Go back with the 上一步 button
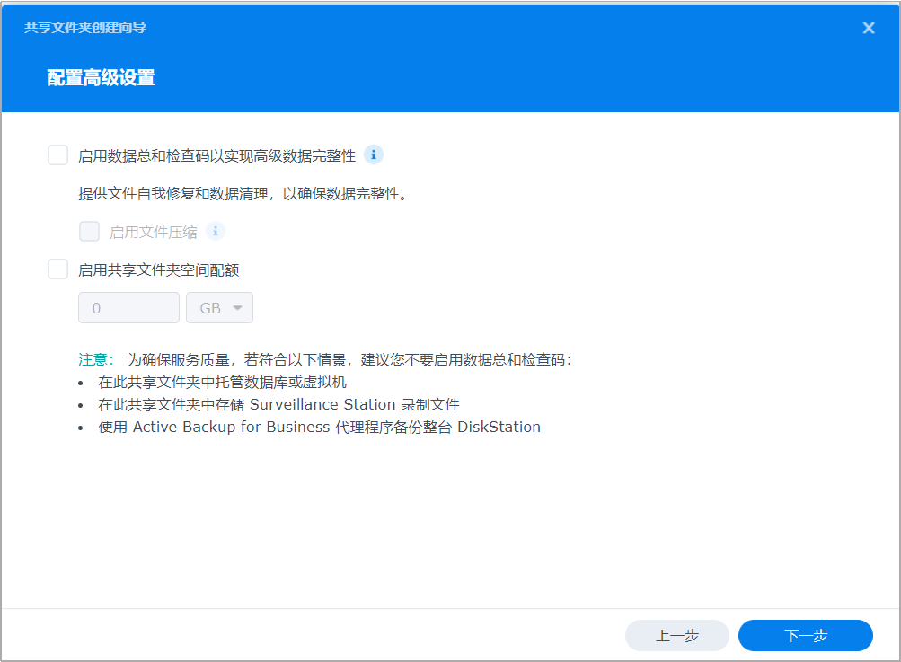901x662 pixels. 677,636
